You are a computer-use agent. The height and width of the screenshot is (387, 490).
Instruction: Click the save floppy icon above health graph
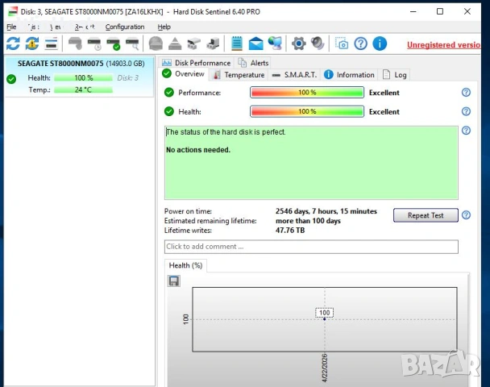174,281
